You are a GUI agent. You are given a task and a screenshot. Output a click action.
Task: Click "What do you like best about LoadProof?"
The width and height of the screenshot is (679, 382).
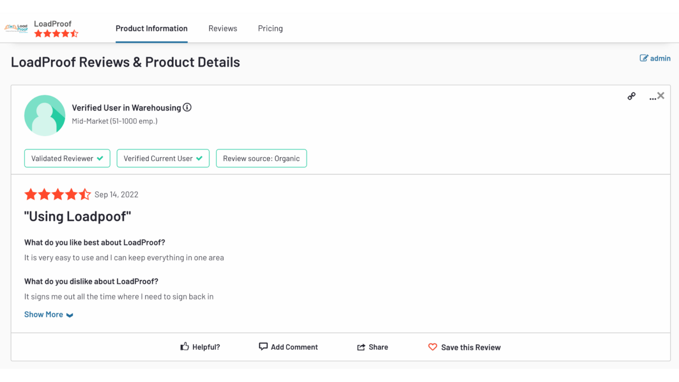click(x=95, y=242)
